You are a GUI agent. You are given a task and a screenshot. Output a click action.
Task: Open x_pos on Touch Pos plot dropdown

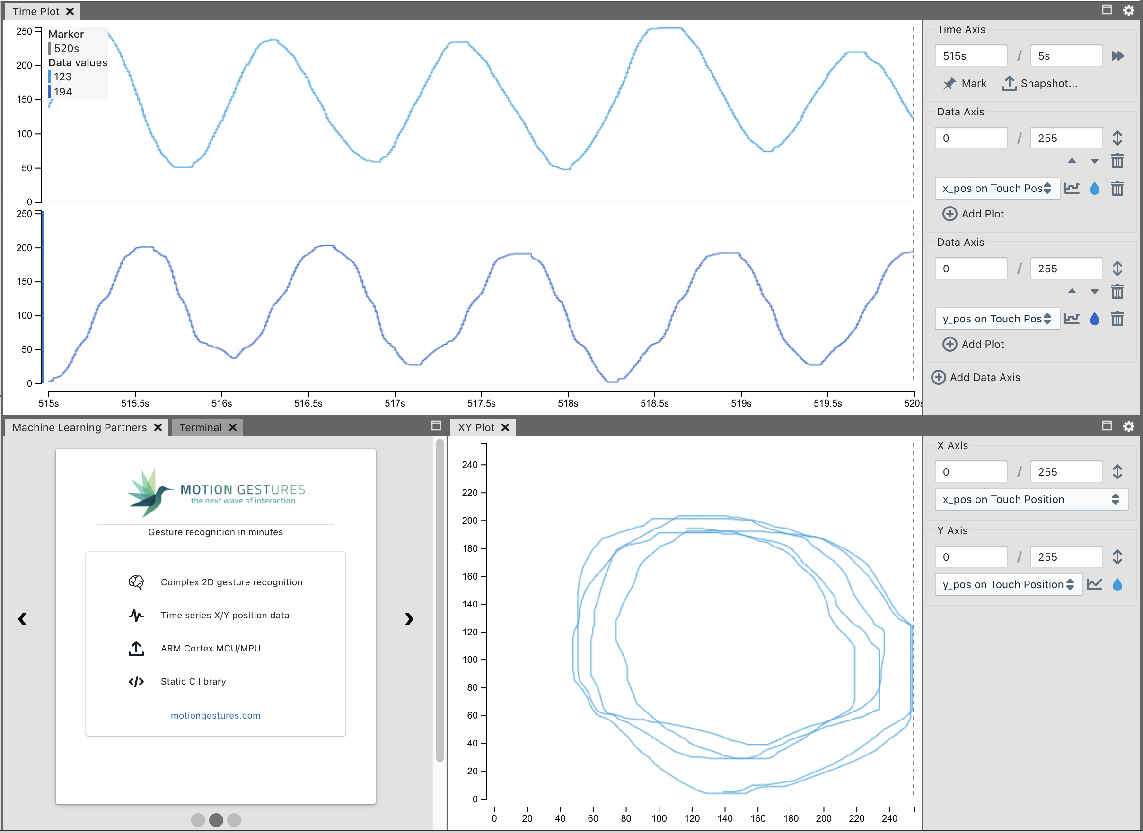pyautogui.click(x=997, y=189)
